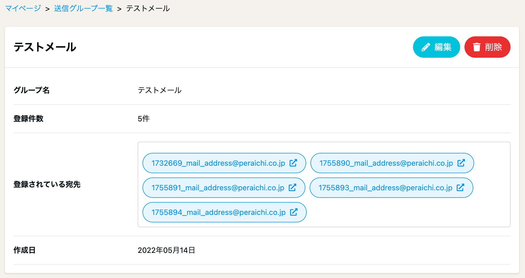Click the trash can icon in the 削除 button
The width and height of the screenshot is (525, 278).
pyautogui.click(x=477, y=47)
